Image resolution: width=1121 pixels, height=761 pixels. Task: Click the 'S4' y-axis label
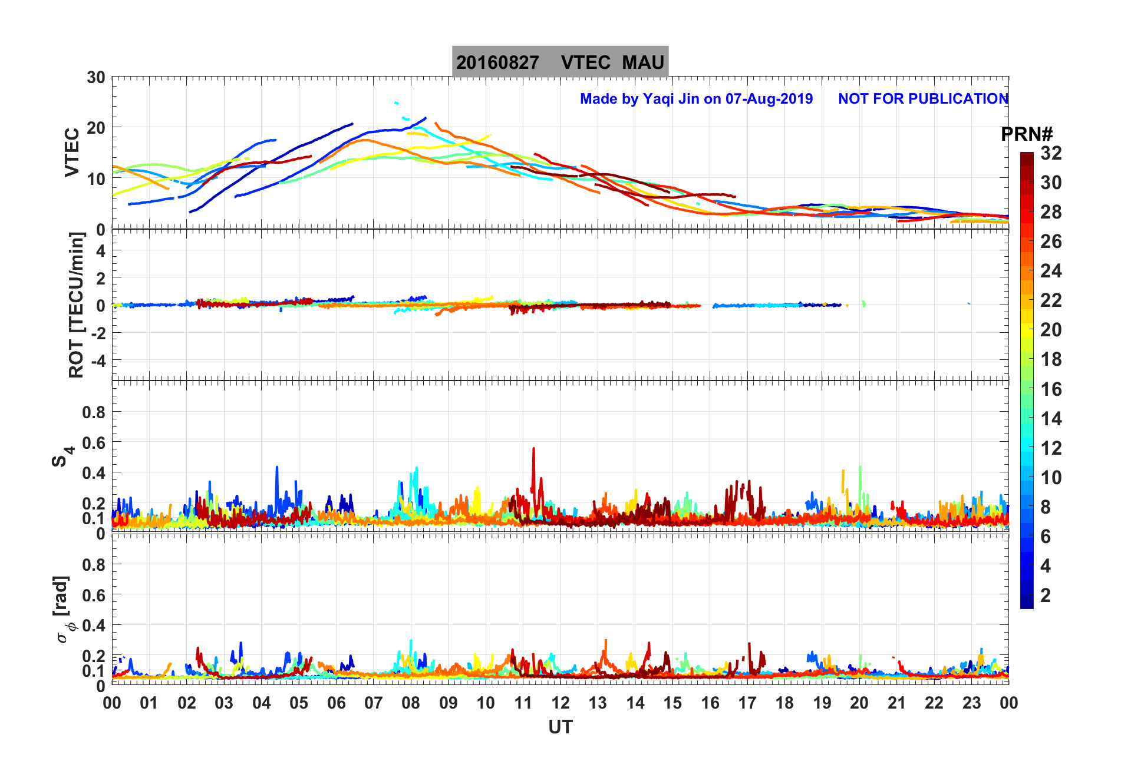tap(62, 456)
